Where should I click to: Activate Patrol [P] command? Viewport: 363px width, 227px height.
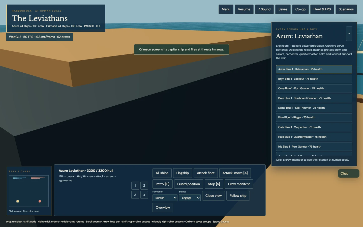(x=163, y=184)
